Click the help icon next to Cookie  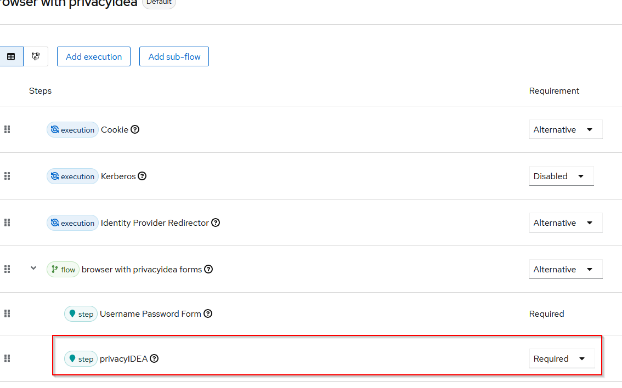[135, 130]
